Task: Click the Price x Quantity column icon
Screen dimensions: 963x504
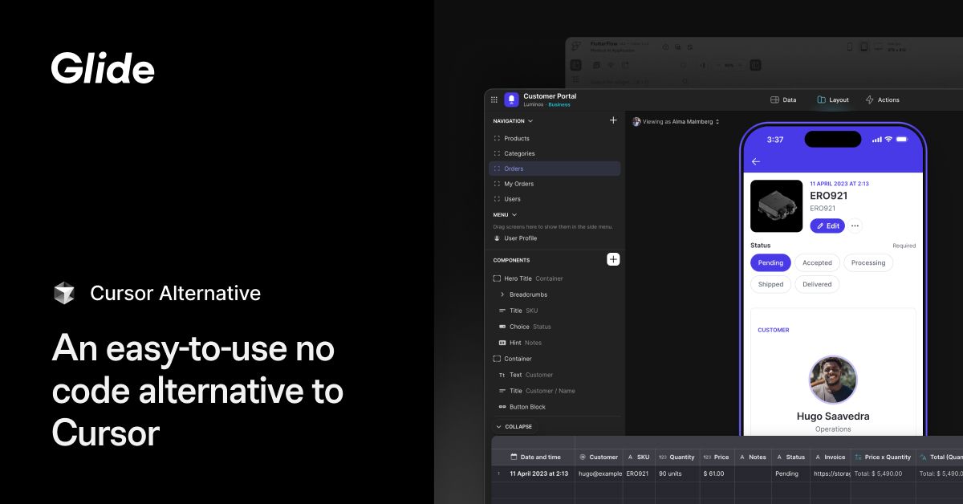Action: 857,457
